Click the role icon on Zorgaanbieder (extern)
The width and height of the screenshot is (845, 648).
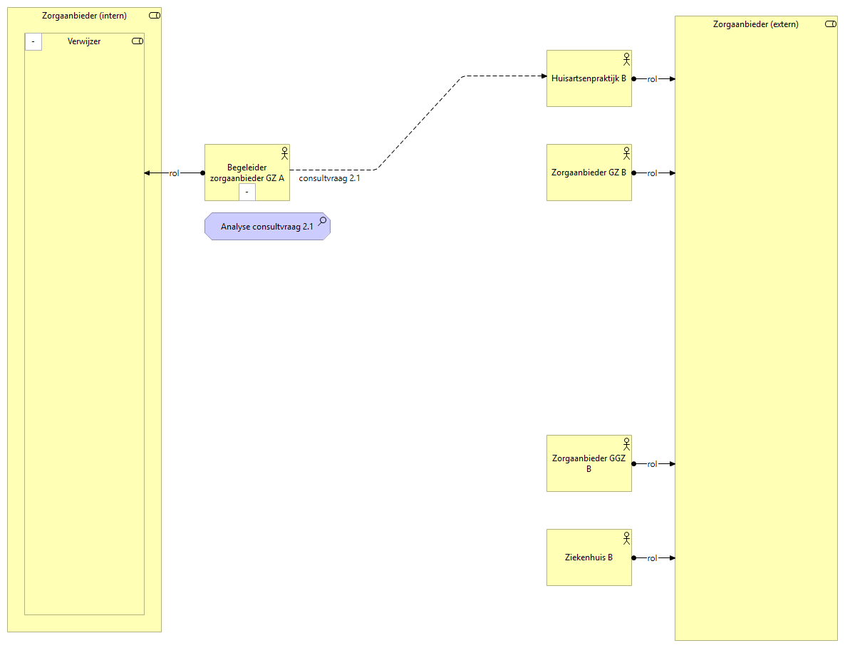click(x=830, y=24)
